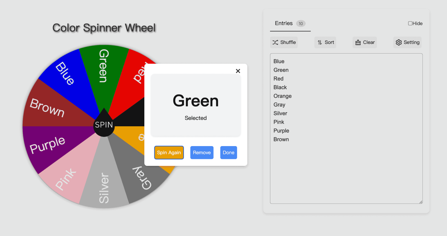The image size is (447, 236).
Task: Click inside the entries text area
Action: (346, 169)
